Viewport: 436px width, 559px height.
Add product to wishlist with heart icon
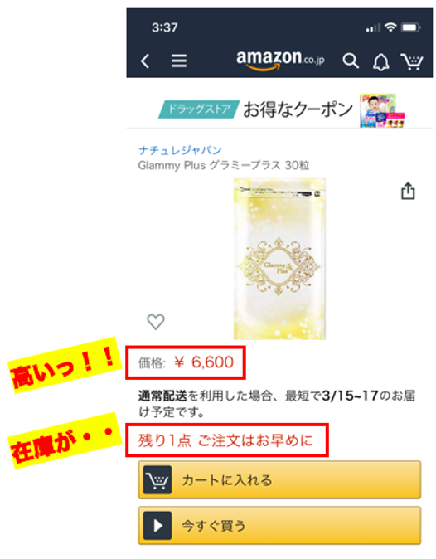click(156, 322)
